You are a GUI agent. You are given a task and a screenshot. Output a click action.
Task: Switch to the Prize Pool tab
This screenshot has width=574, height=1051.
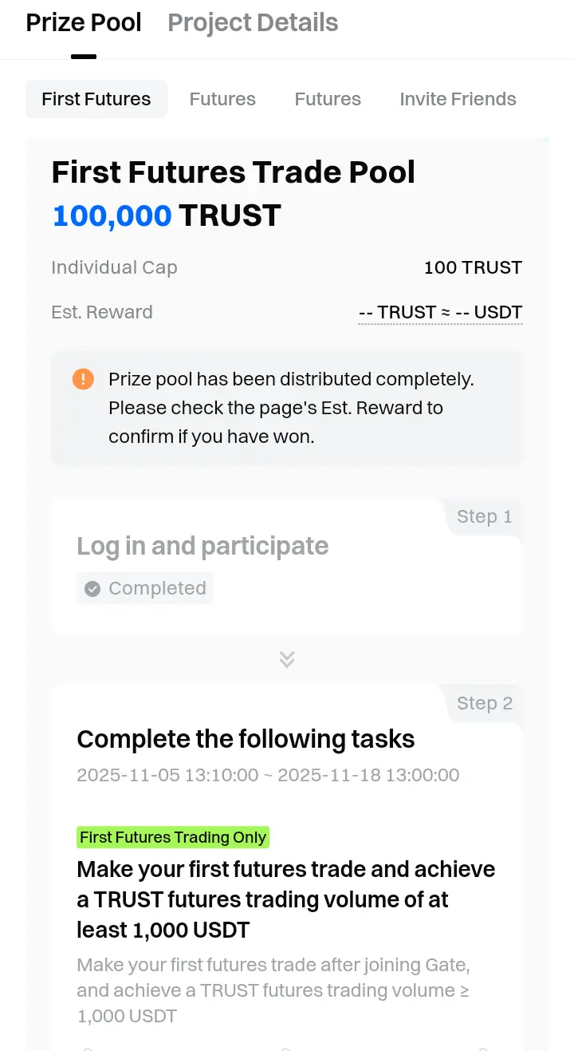pos(84,22)
